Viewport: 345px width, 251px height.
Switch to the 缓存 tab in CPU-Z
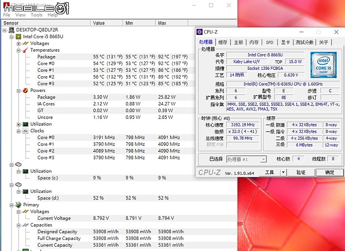[x=223, y=42]
